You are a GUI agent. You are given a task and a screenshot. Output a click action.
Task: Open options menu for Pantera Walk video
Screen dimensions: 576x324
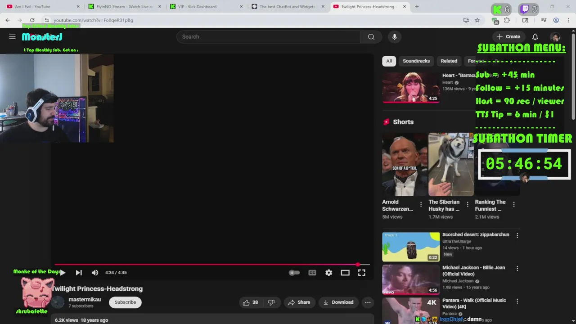coord(517,301)
